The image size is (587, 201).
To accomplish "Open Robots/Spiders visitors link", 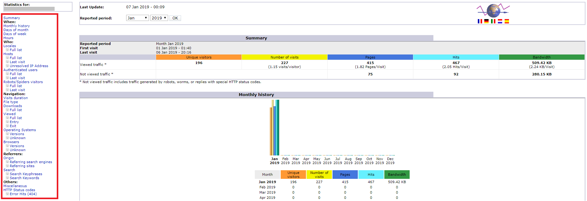I will (23, 82).
